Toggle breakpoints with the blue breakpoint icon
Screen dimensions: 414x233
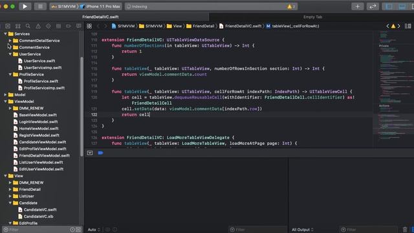(101, 153)
